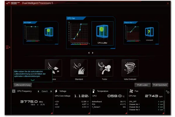Image resolution: width=175 pixels, height=117 pixels.
Task: Click the CPU_OPT fan row
Action: [146, 102]
